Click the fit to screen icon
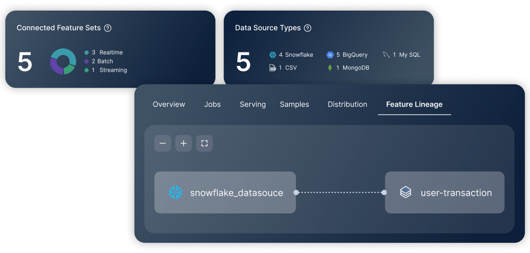The height and width of the screenshot is (253, 530). point(204,143)
